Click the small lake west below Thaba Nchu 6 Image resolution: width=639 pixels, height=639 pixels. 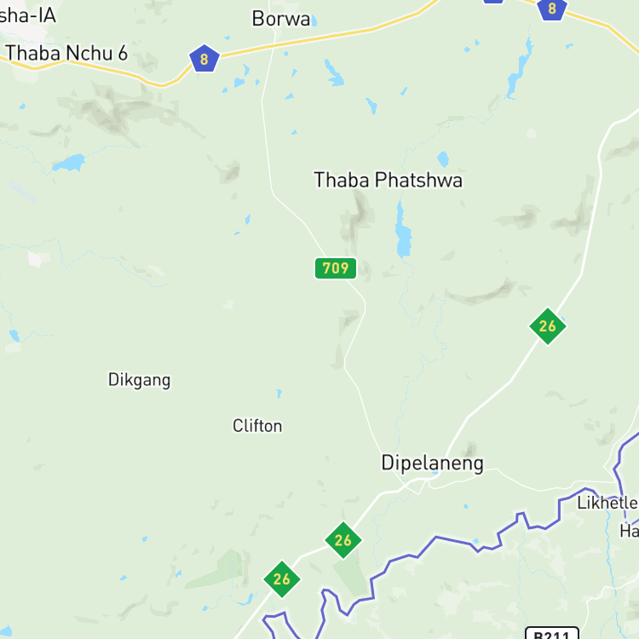[x=69, y=163]
